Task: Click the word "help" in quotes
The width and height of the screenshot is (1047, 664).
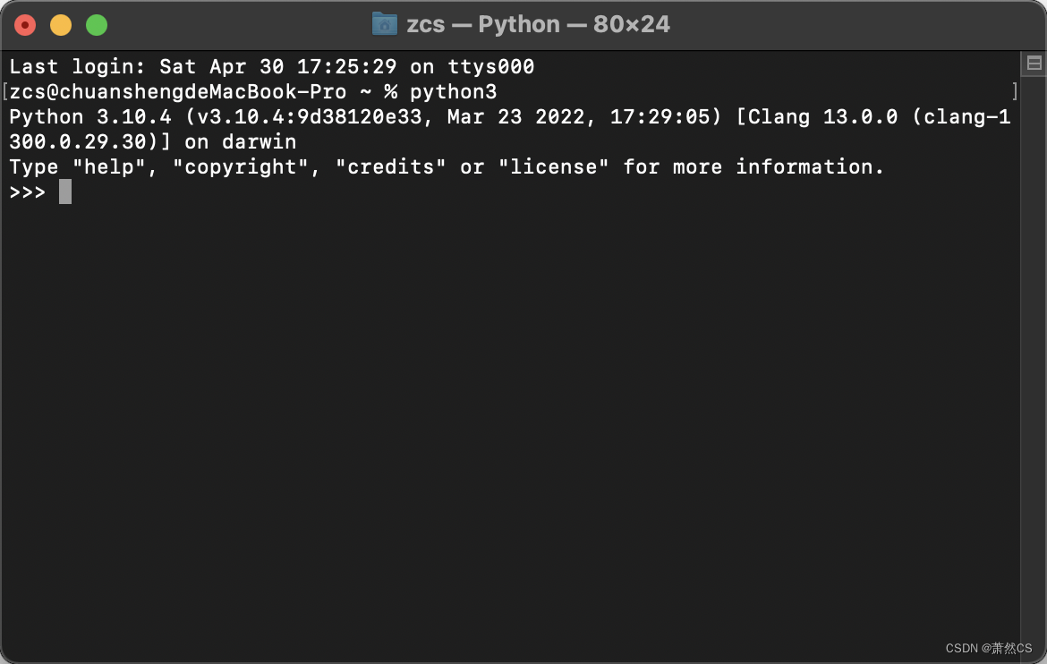Action: point(108,166)
